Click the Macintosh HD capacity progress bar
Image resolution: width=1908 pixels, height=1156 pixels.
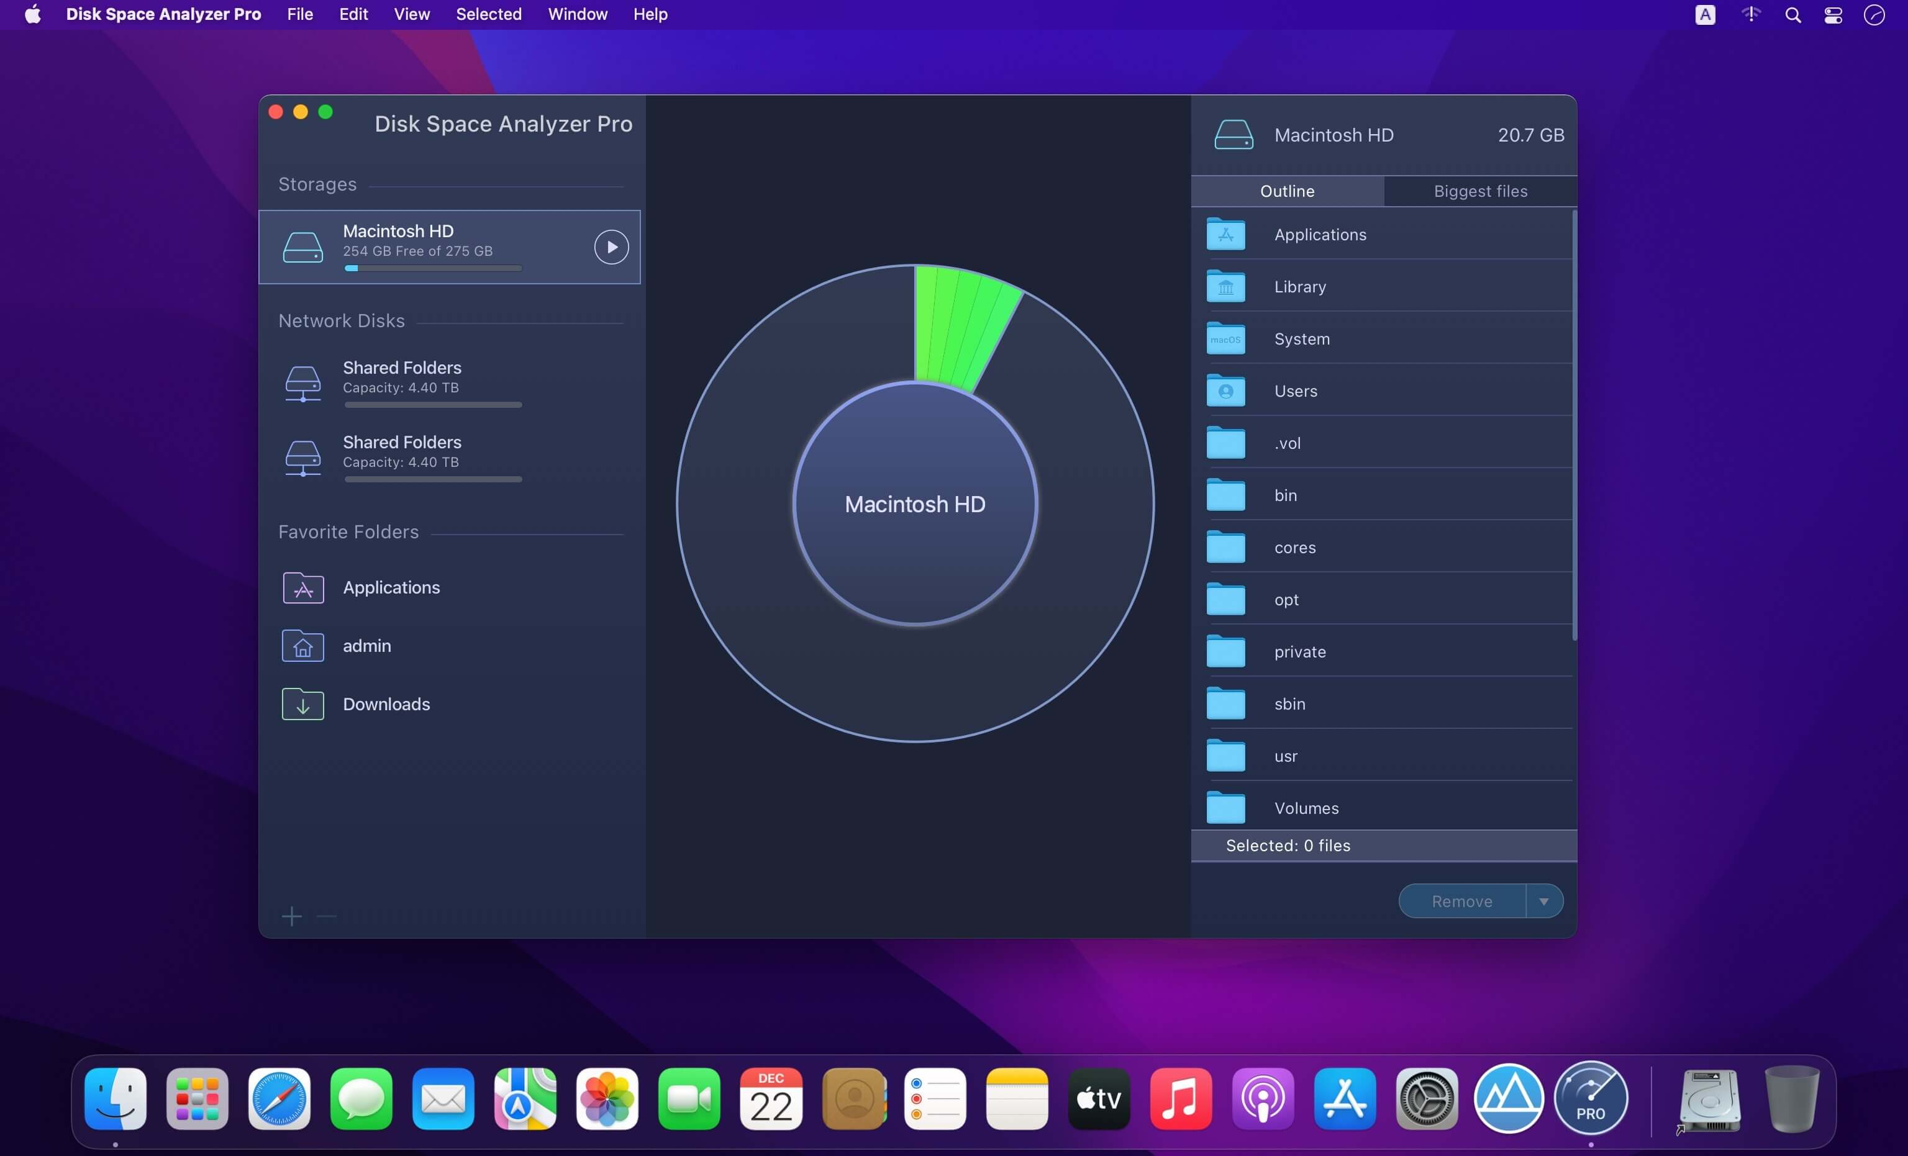[432, 268]
